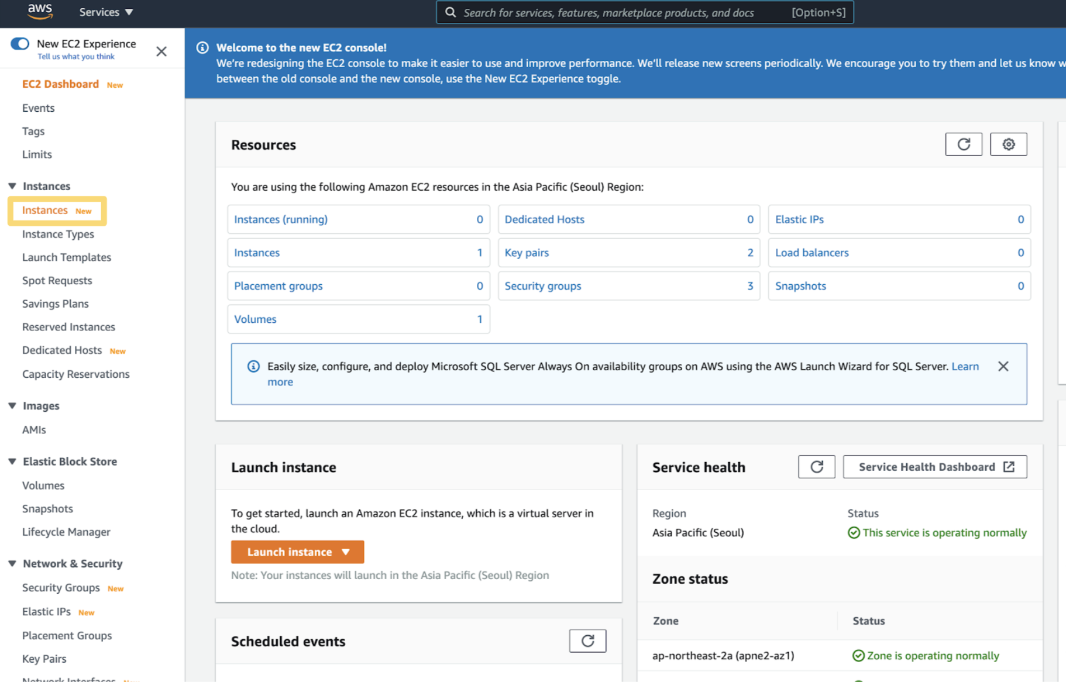
Task: Refresh the Service health panel
Action: coord(817,467)
